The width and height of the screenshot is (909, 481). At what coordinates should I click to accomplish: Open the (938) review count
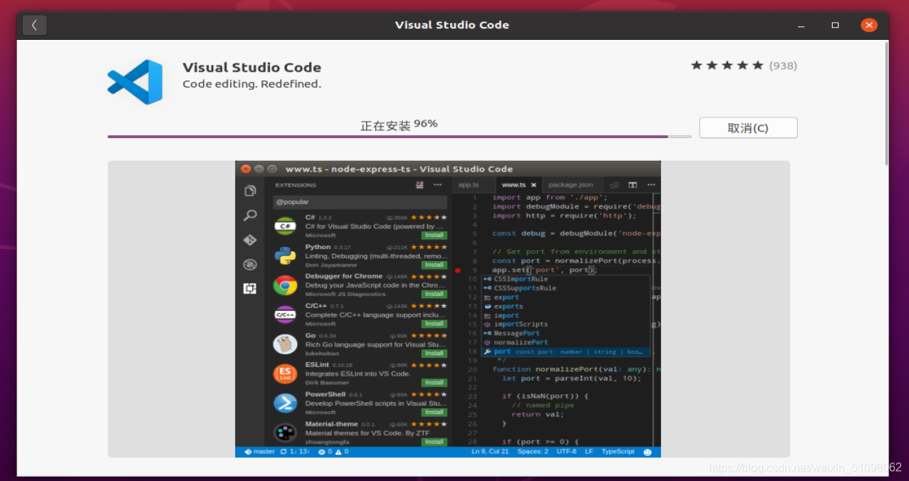coord(783,65)
